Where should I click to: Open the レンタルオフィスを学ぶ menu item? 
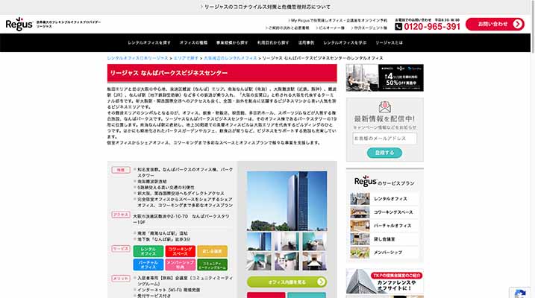tap(345, 43)
